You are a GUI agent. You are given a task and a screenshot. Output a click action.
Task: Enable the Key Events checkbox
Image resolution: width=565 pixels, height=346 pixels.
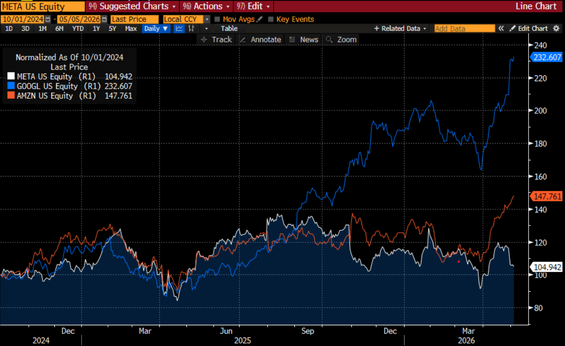pos(271,20)
